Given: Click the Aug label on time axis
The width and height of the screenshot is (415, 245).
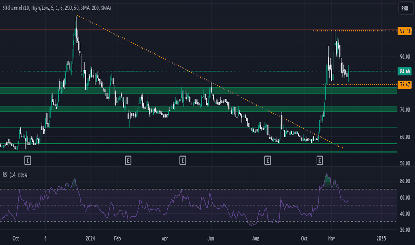Looking at the screenshot, I should click(x=256, y=238).
